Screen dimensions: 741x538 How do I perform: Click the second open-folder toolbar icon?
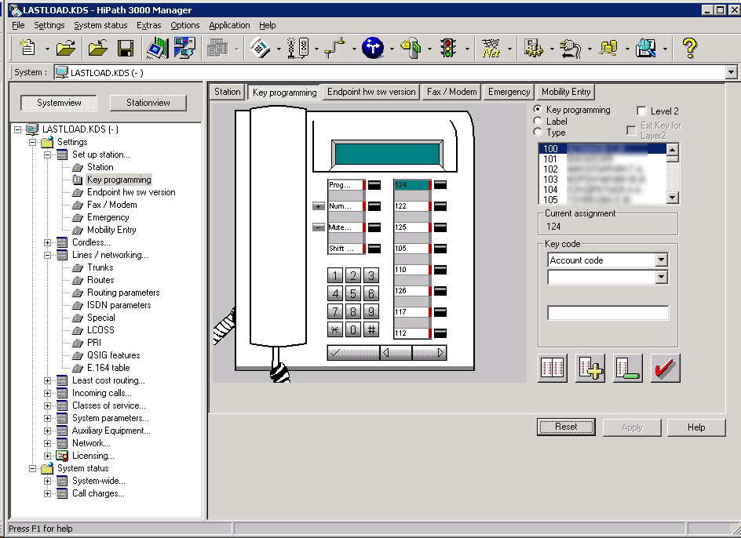pos(98,48)
